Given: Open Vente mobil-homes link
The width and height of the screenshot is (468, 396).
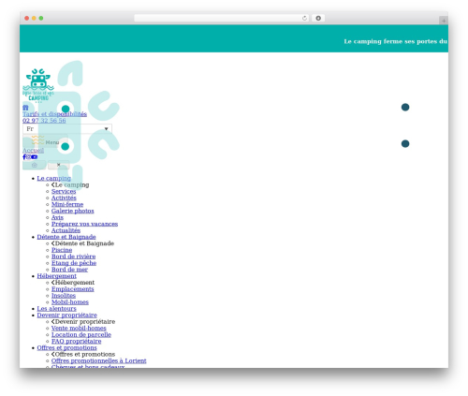Looking at the screenshot, I should (x=79, y=328).
